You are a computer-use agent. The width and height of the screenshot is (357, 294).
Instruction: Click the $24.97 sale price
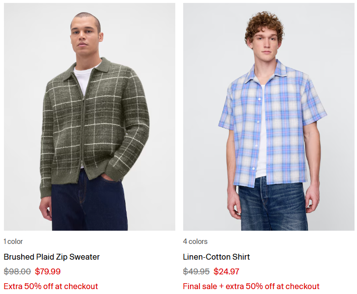pyautogui.click(x=227, y=271)
